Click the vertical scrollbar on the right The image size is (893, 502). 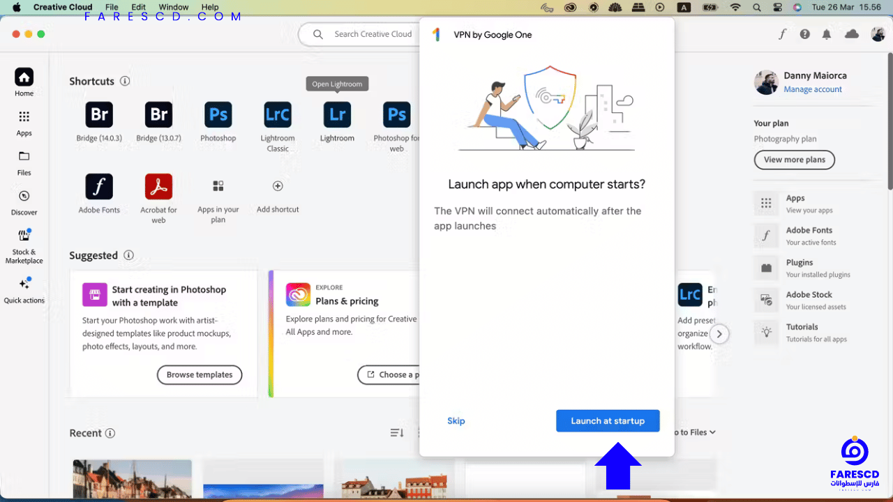tap(890, 122)
